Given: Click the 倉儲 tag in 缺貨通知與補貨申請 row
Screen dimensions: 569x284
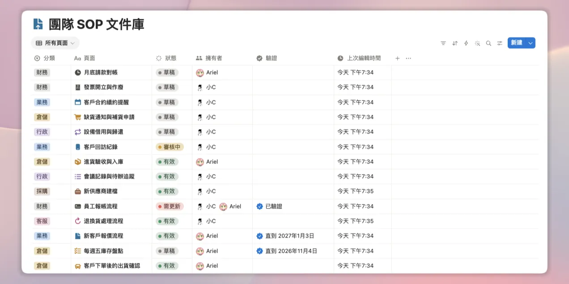Looking at the screenshot, I should point(42,117).
